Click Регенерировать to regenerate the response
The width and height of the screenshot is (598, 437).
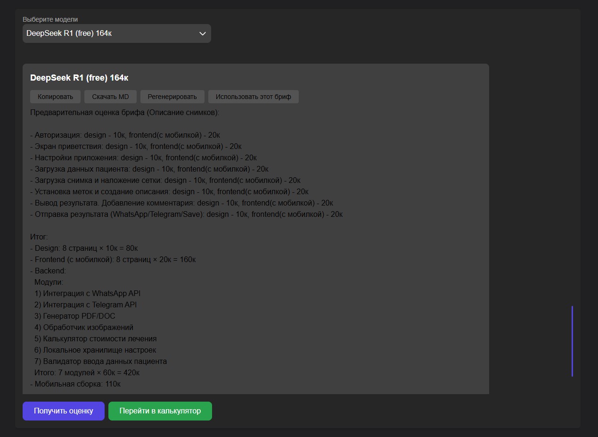pyautogui.click(x=172, y=97)
